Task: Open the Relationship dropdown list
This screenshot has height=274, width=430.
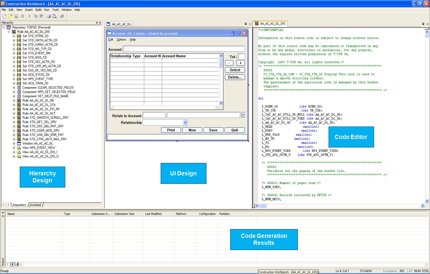Action: [x=185, y=123]
